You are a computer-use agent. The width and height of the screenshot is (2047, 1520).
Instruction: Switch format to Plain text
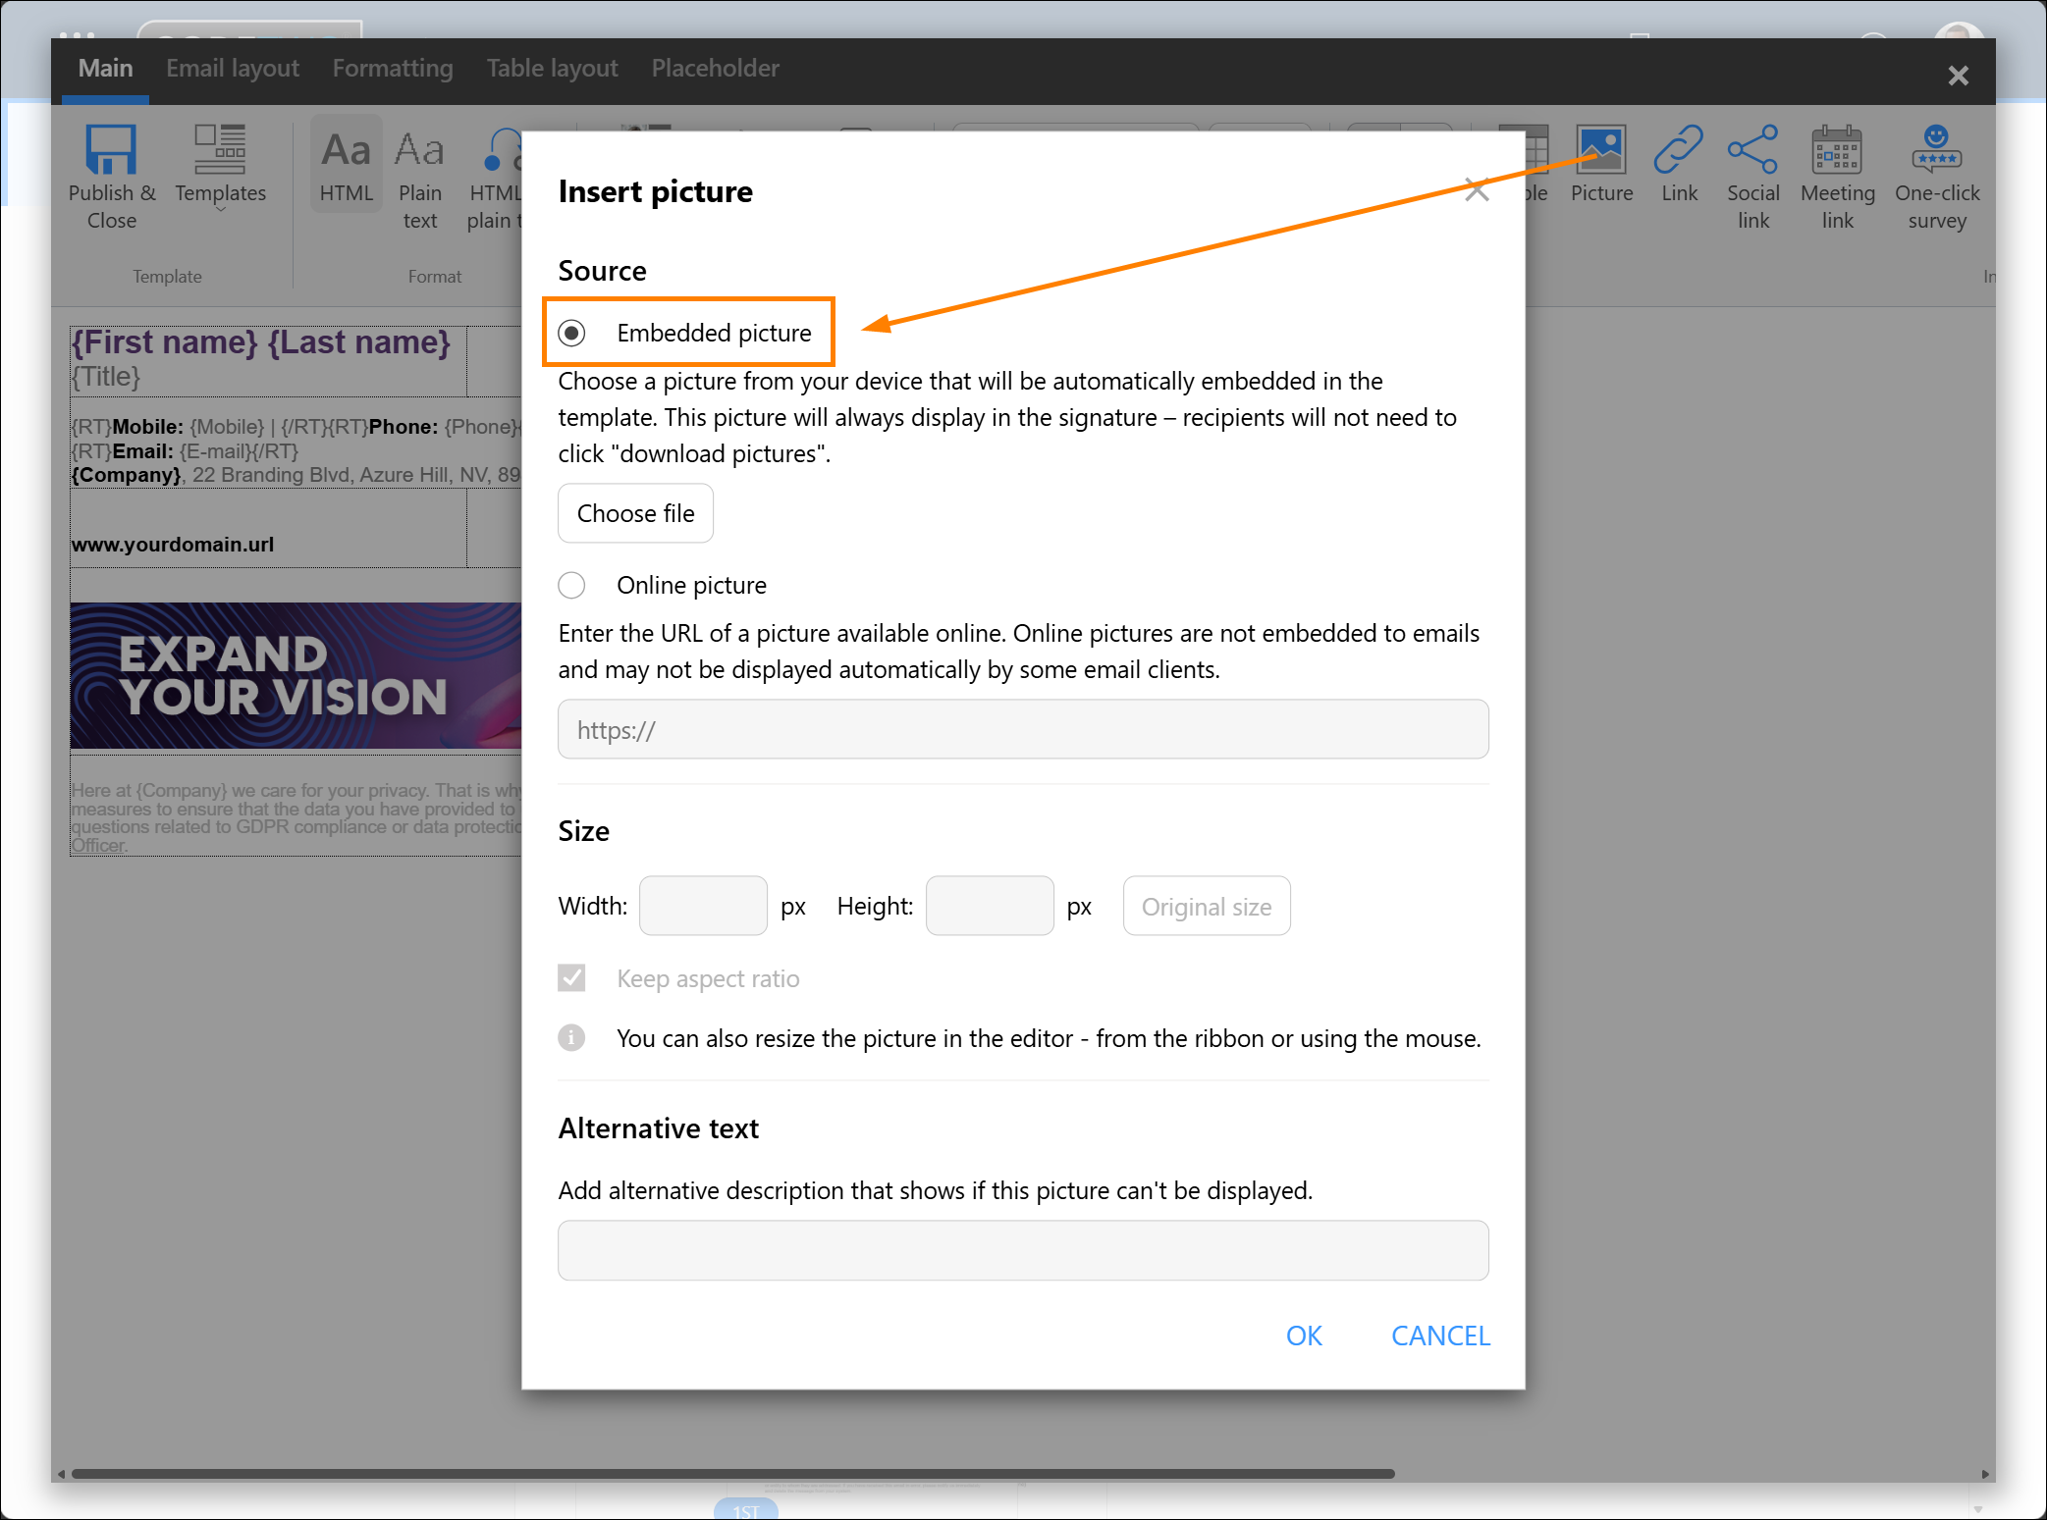click(x=419, y=179)
